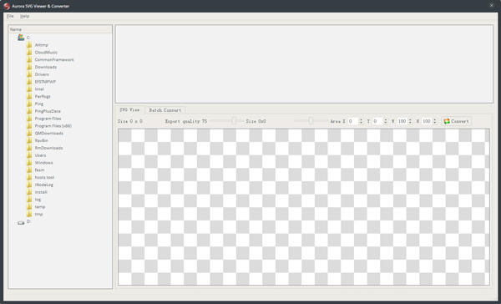
Task: Click the Drivers folder icon
Action: pyautogui.click(x=29, y=74)
